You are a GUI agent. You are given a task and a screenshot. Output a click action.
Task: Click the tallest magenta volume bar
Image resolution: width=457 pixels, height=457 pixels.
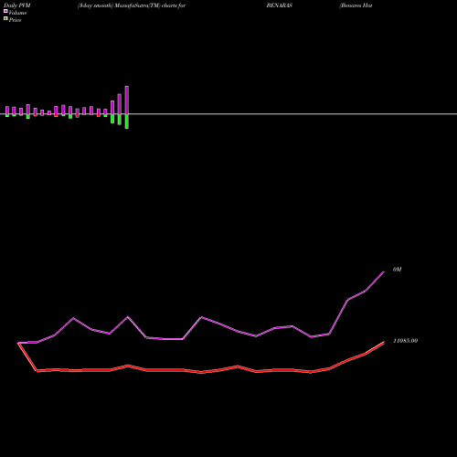tap(127, 101)
